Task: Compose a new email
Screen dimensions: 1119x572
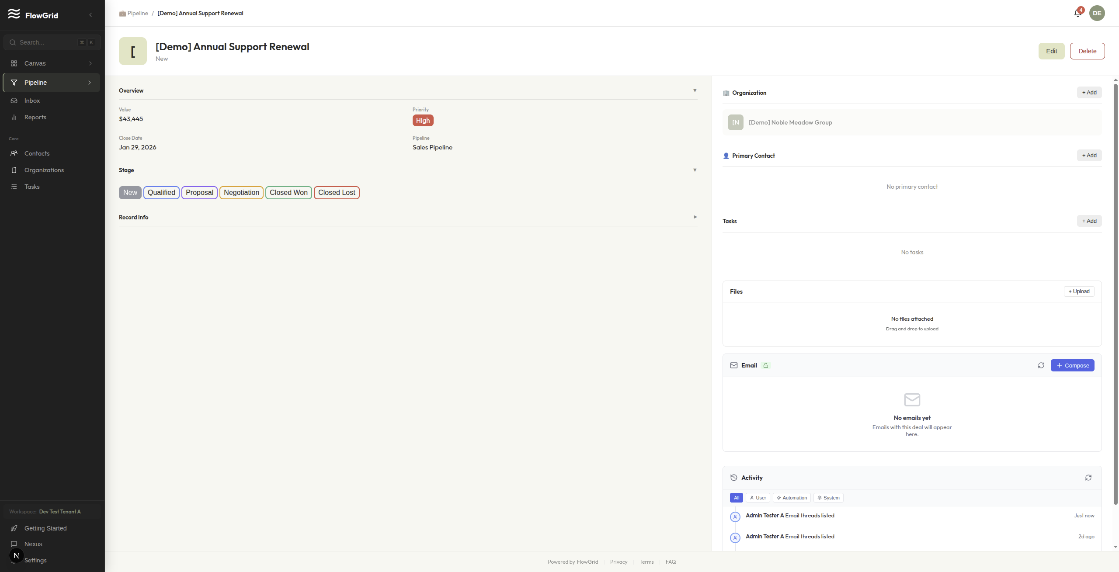Action: (1072, 365)
